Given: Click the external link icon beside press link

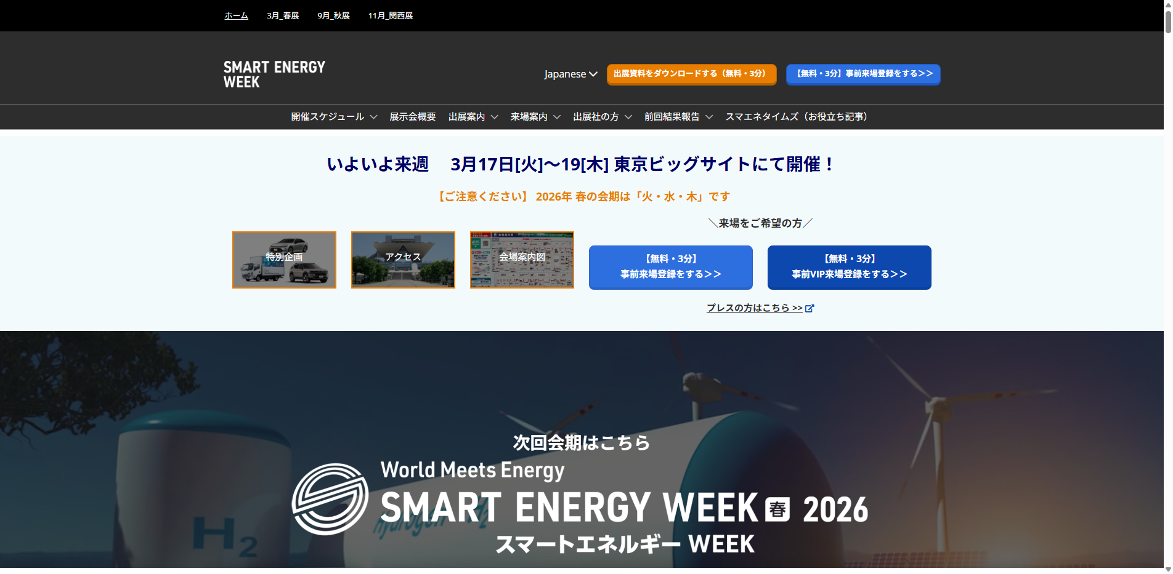Looking at the screenshot, I should [810, 308].
